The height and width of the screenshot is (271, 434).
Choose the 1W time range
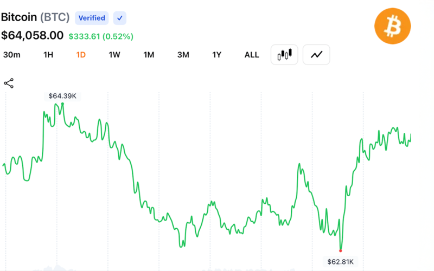[x=114, y=55]
